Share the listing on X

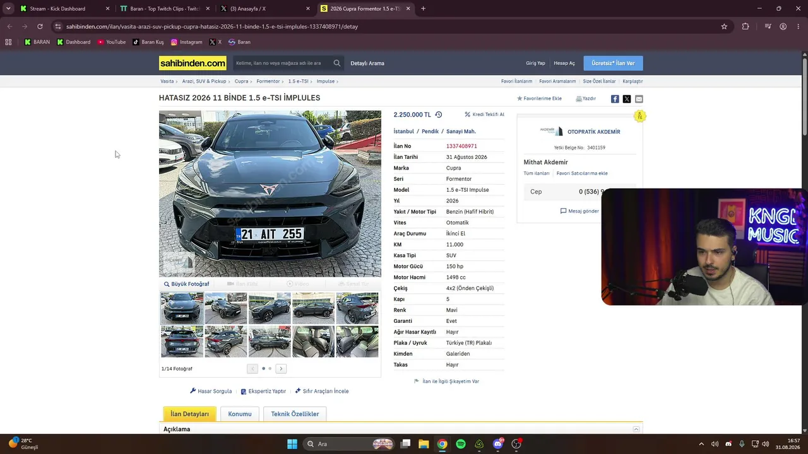tap(627, 99)
